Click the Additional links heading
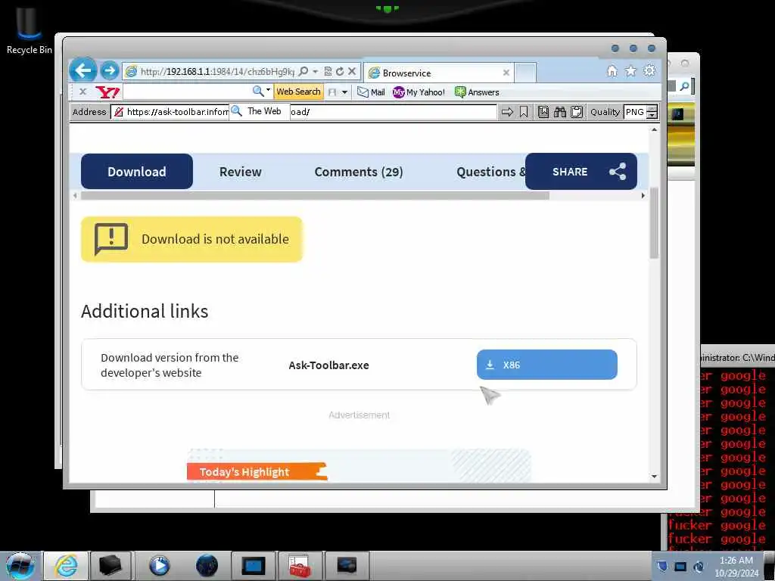Viewport: 775px width, 581px height. (145, 311)
